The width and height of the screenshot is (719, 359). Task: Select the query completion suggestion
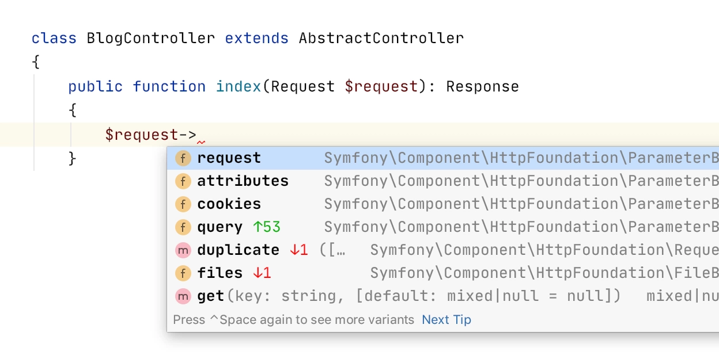pyautogui.click(x=443, y=227)
